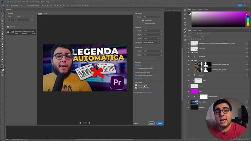Select Copyright and Contact Info radio
This screenshot has width=251, height=141.
tap(136, 68)
